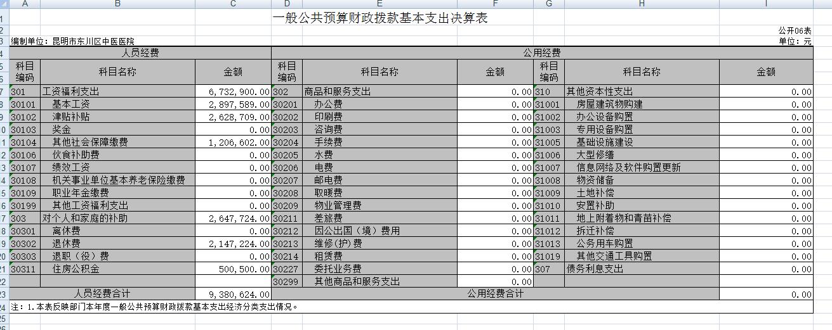The height and width of the screenshot is (330, 832).
Task: Click the amount 500,500.00
Action: click(233, 269)
